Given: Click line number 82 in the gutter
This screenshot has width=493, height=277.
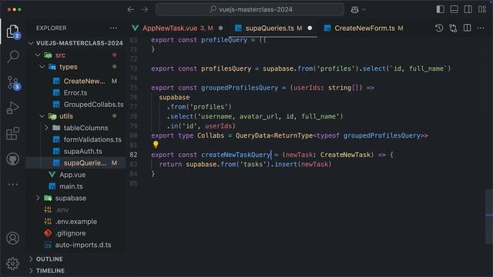Looking at the screenshot, I should (133, 155).
